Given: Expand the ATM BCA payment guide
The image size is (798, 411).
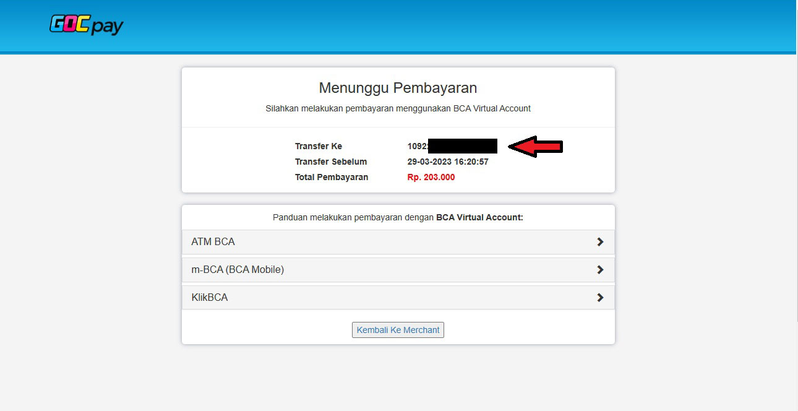Looking at the screenshot, I should pos(398,242).
